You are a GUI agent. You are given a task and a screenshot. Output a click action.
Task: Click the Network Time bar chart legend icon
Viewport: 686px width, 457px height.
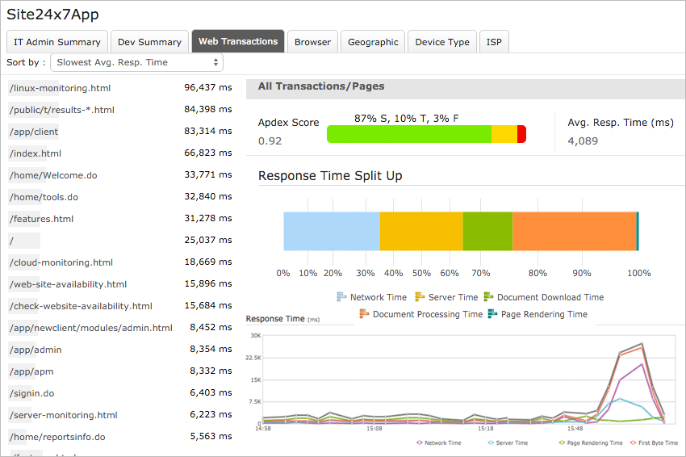[341, 297]
